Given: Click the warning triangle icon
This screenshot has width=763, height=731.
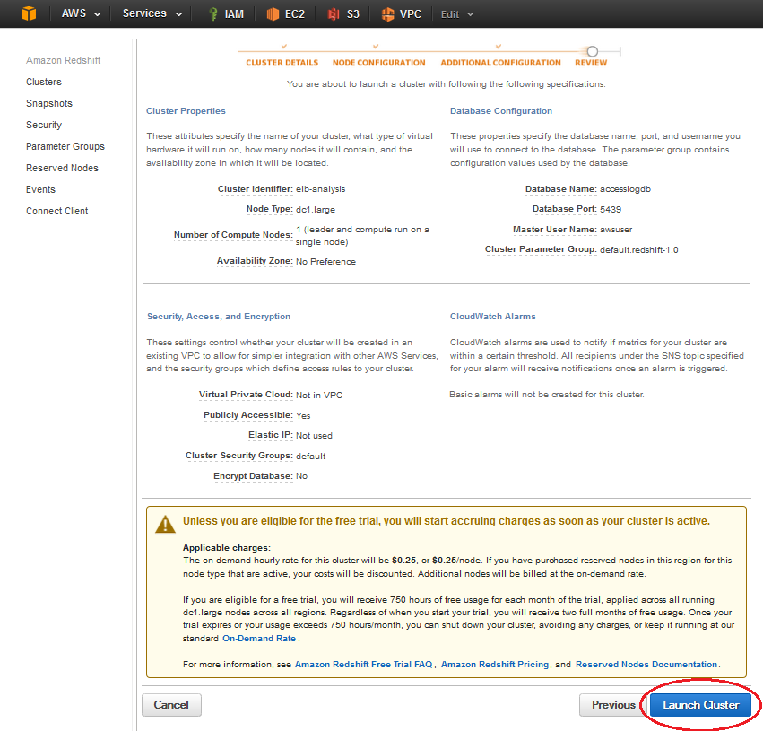Looking at the screenshot, I should (166, 525).
